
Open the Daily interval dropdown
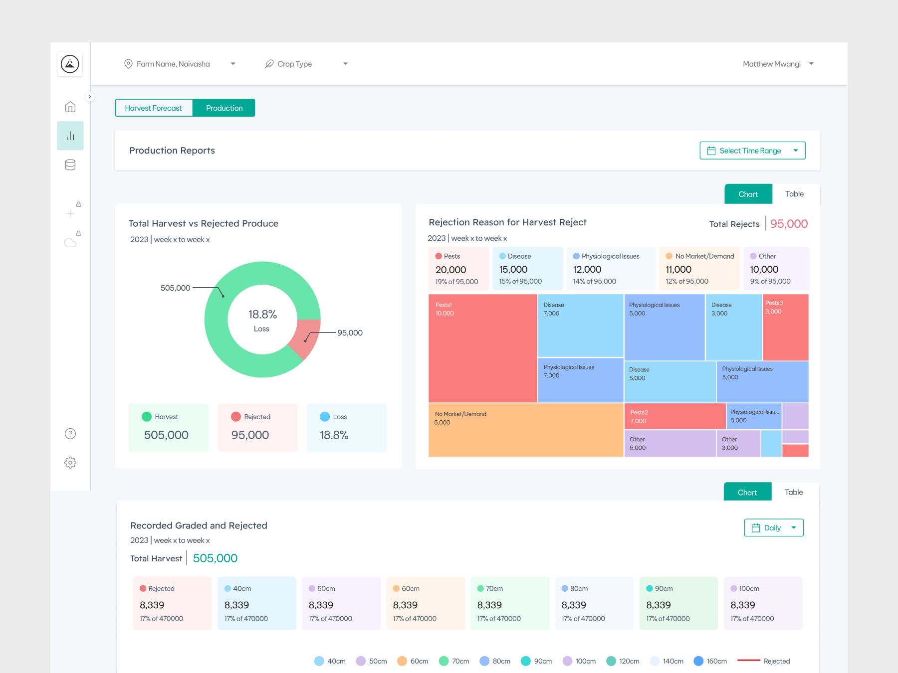pos(773,528)
